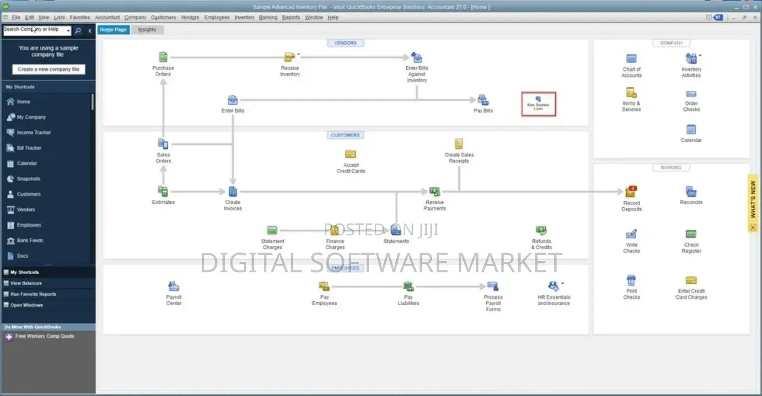This screenshot has width=762, height=396.
Task: Click the Customers section header button
Action: pyautogui.click(x=345, y=135)
